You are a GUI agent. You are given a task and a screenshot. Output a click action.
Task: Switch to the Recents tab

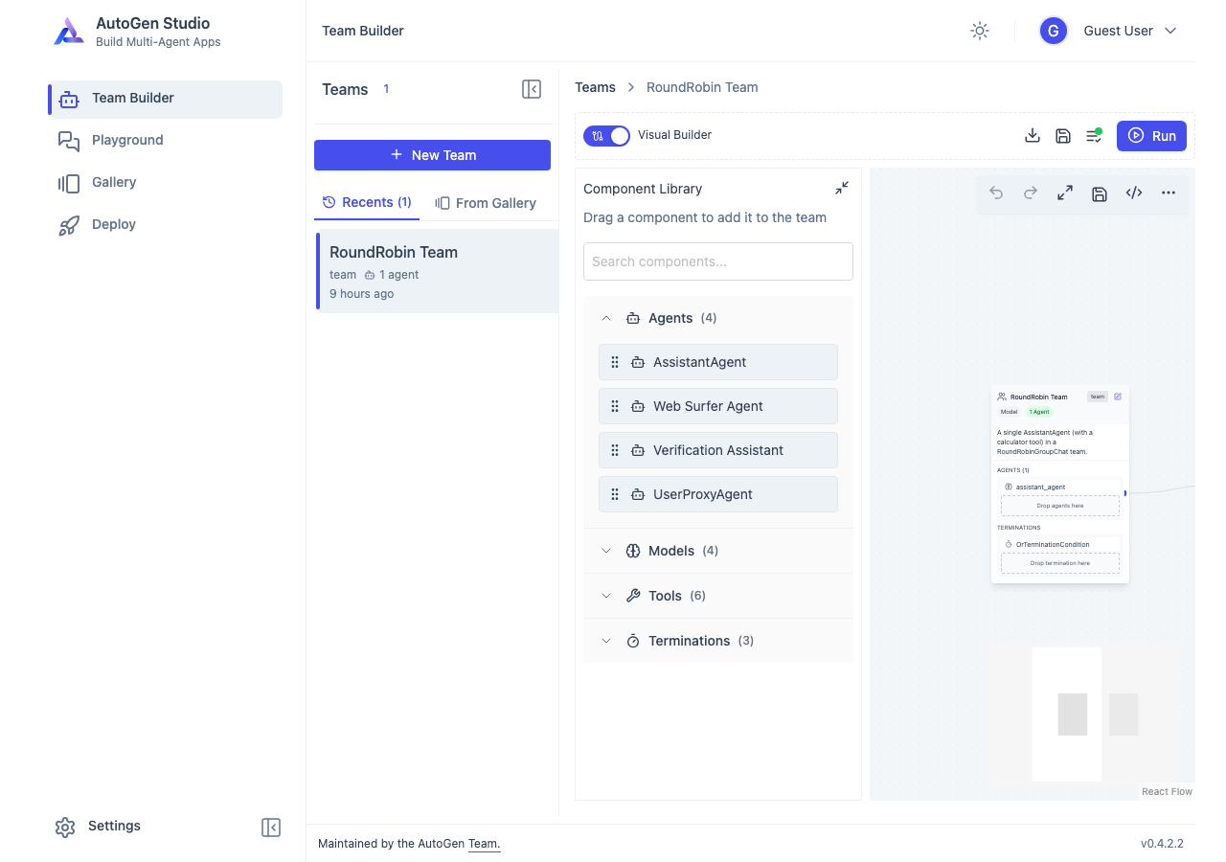367,202
